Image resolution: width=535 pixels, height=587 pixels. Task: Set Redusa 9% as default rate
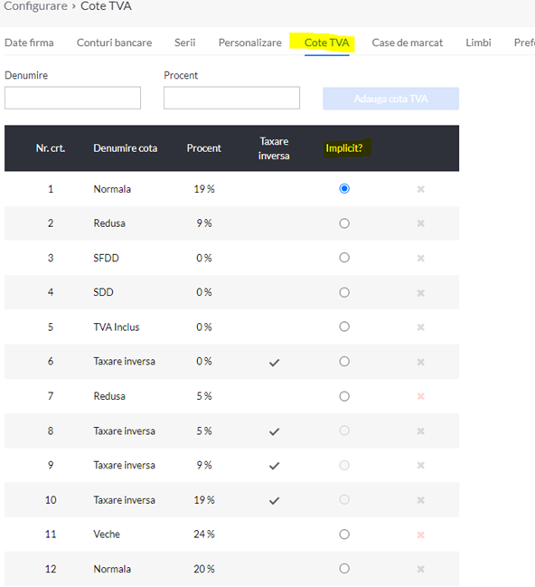[x=344, y=223]
